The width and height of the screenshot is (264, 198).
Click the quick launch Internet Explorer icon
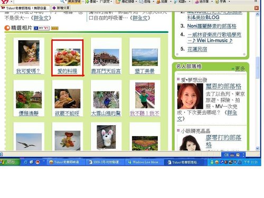[x=26, y=162]
